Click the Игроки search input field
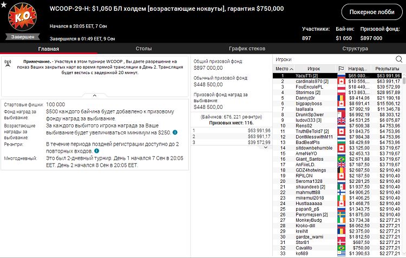The height and width of the screenshot is (258, 406). point(333,59)
